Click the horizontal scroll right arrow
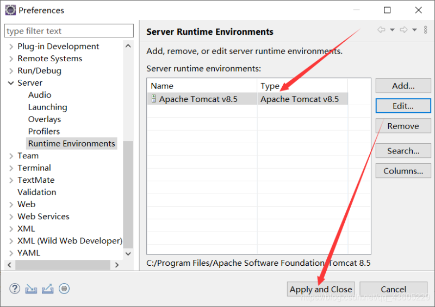The image size is (435, 307). point(117,265)
